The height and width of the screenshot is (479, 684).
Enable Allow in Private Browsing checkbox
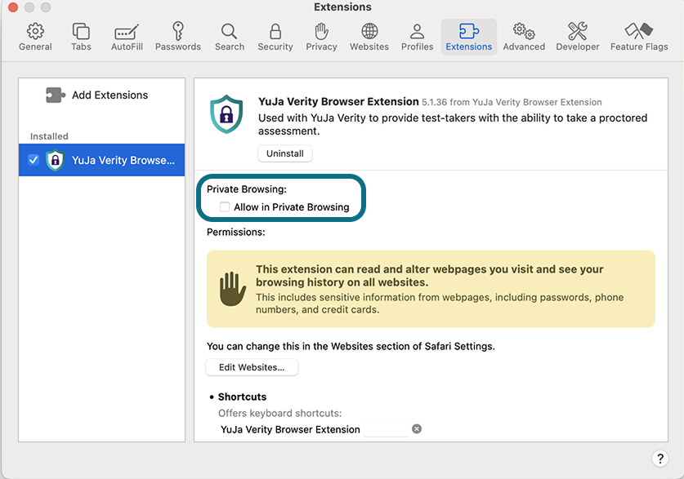point(225,206)
